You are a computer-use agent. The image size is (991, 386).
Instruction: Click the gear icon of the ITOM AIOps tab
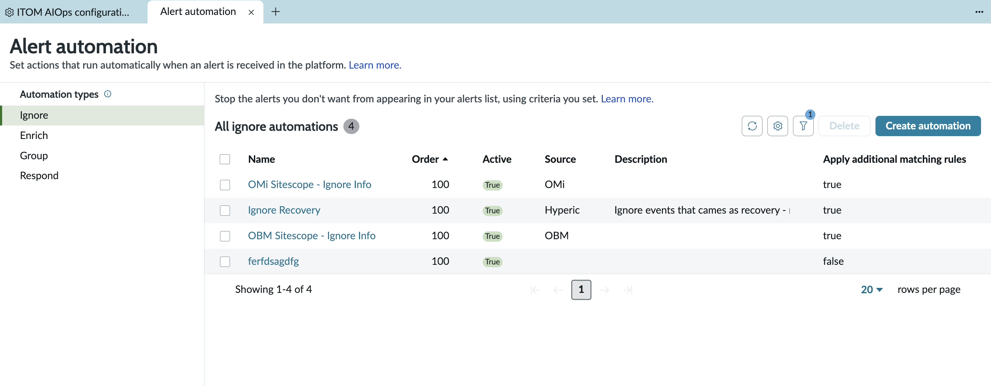[x=10, y=12]
